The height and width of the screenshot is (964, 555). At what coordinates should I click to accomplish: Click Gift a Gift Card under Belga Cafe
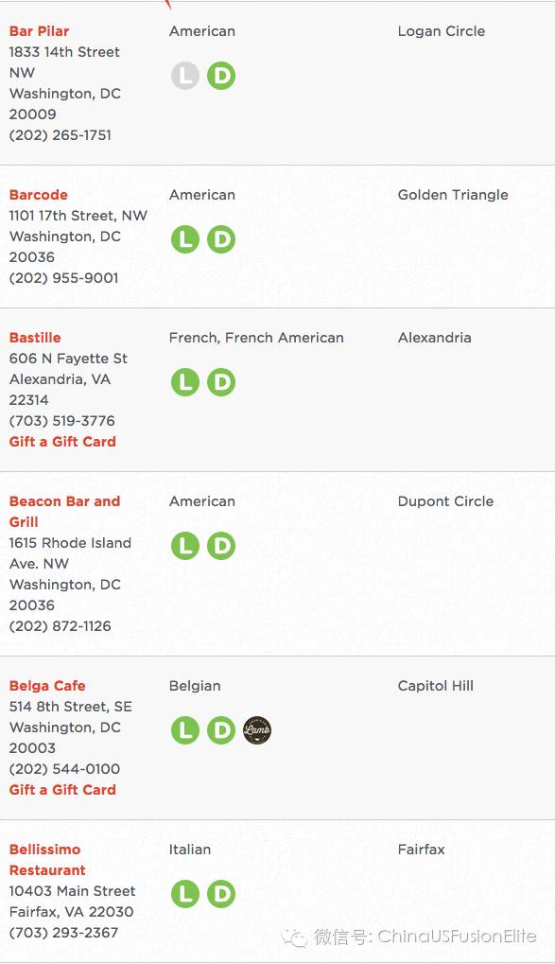[x=62, y=789]
